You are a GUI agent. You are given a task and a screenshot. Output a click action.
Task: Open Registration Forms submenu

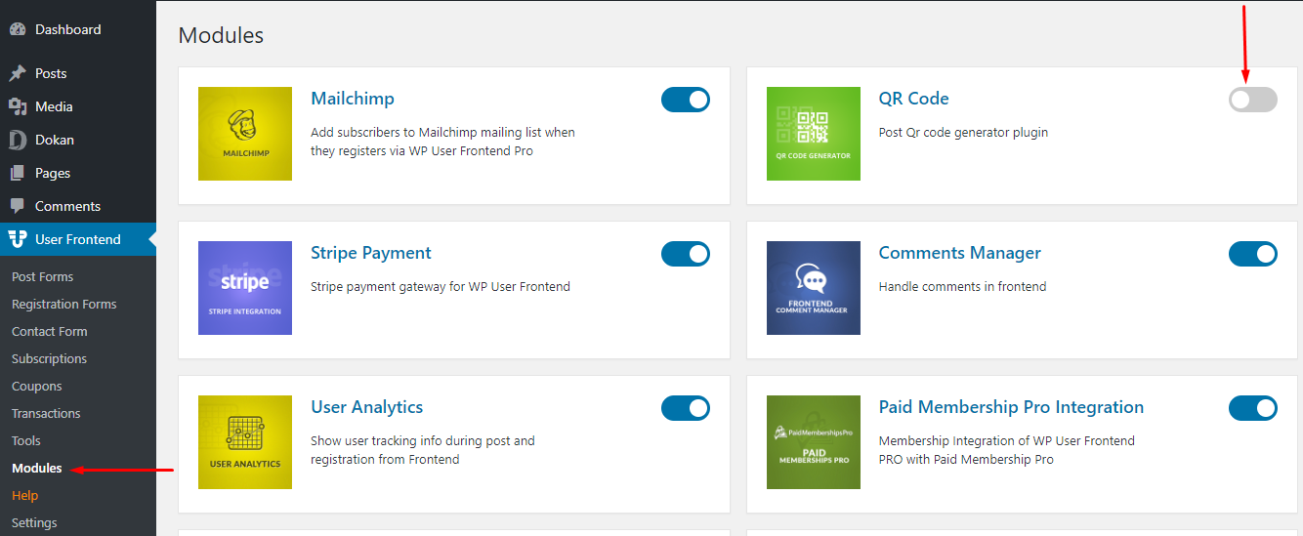[x=64, y=305]
